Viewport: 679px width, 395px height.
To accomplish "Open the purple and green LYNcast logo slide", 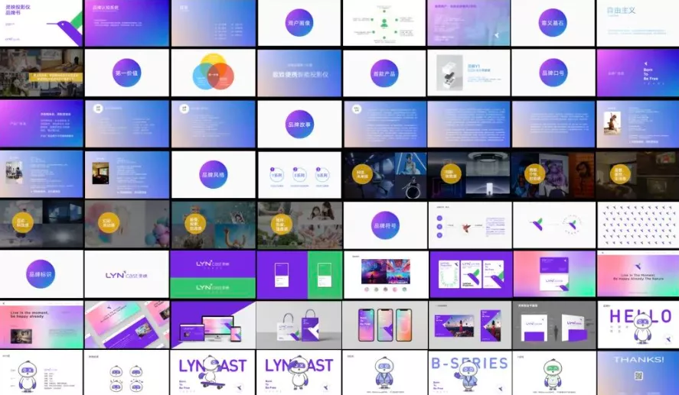I will coord(213,274).
